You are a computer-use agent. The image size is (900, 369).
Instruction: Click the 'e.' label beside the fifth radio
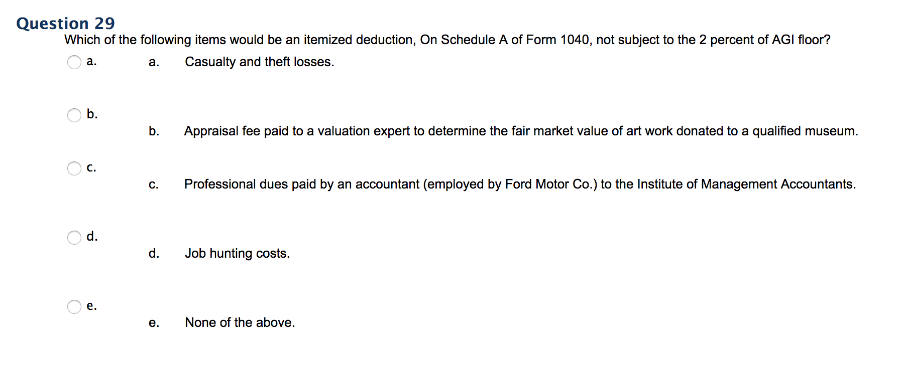coord(91,306)
